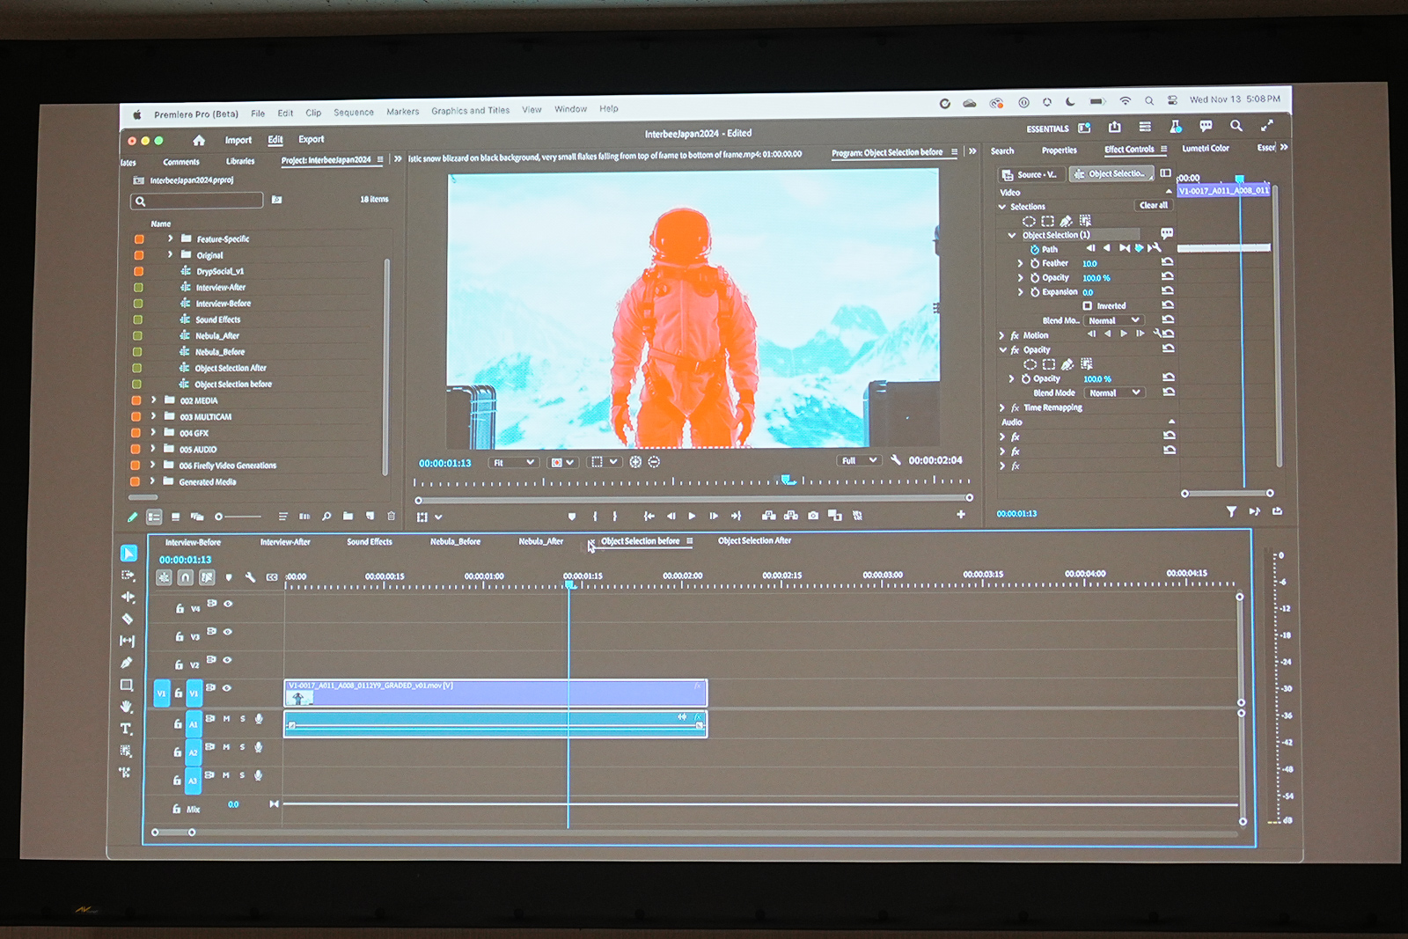The image size is (1408, 939).
Task: Open the Graphics and Titles menu
Action: pos(471,111)
